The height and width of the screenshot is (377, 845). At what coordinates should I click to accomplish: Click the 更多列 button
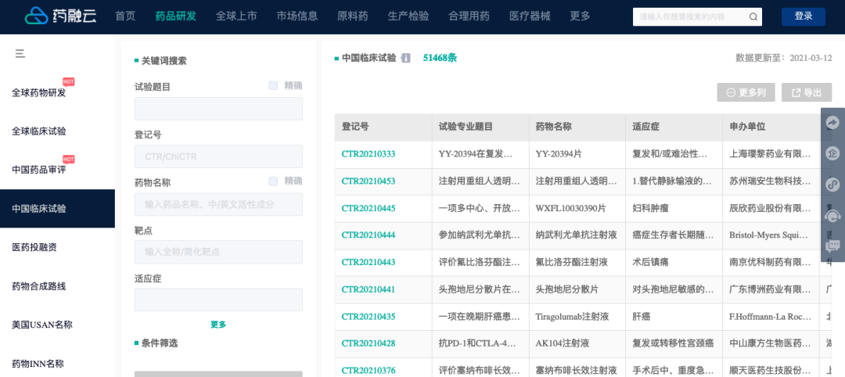746,92
